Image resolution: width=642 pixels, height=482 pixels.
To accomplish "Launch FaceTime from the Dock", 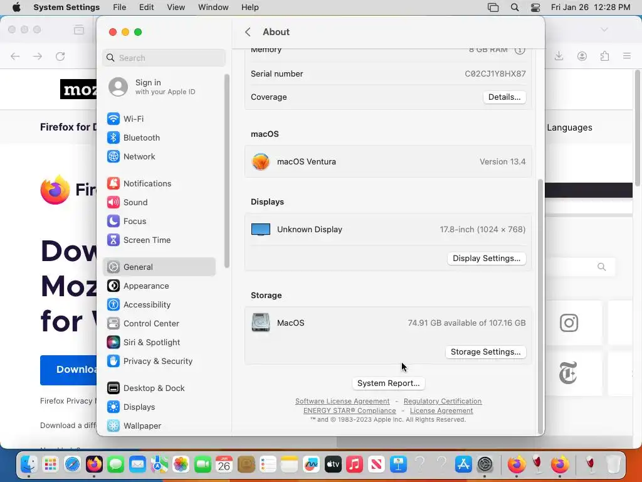I will [x=203, y=464].
